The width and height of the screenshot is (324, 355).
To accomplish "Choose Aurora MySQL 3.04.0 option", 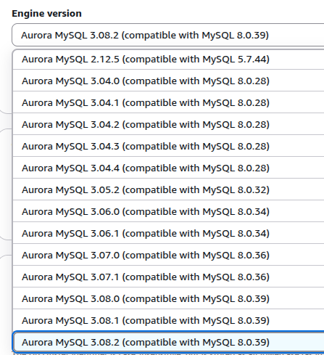I will (x=168, y=81).
